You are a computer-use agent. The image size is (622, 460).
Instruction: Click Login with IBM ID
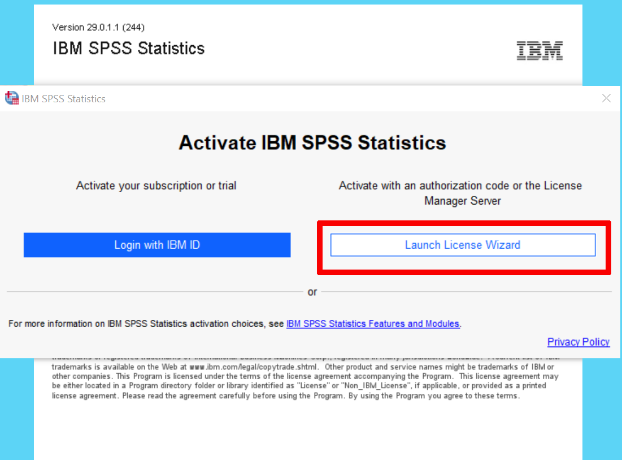coord(156,245)
